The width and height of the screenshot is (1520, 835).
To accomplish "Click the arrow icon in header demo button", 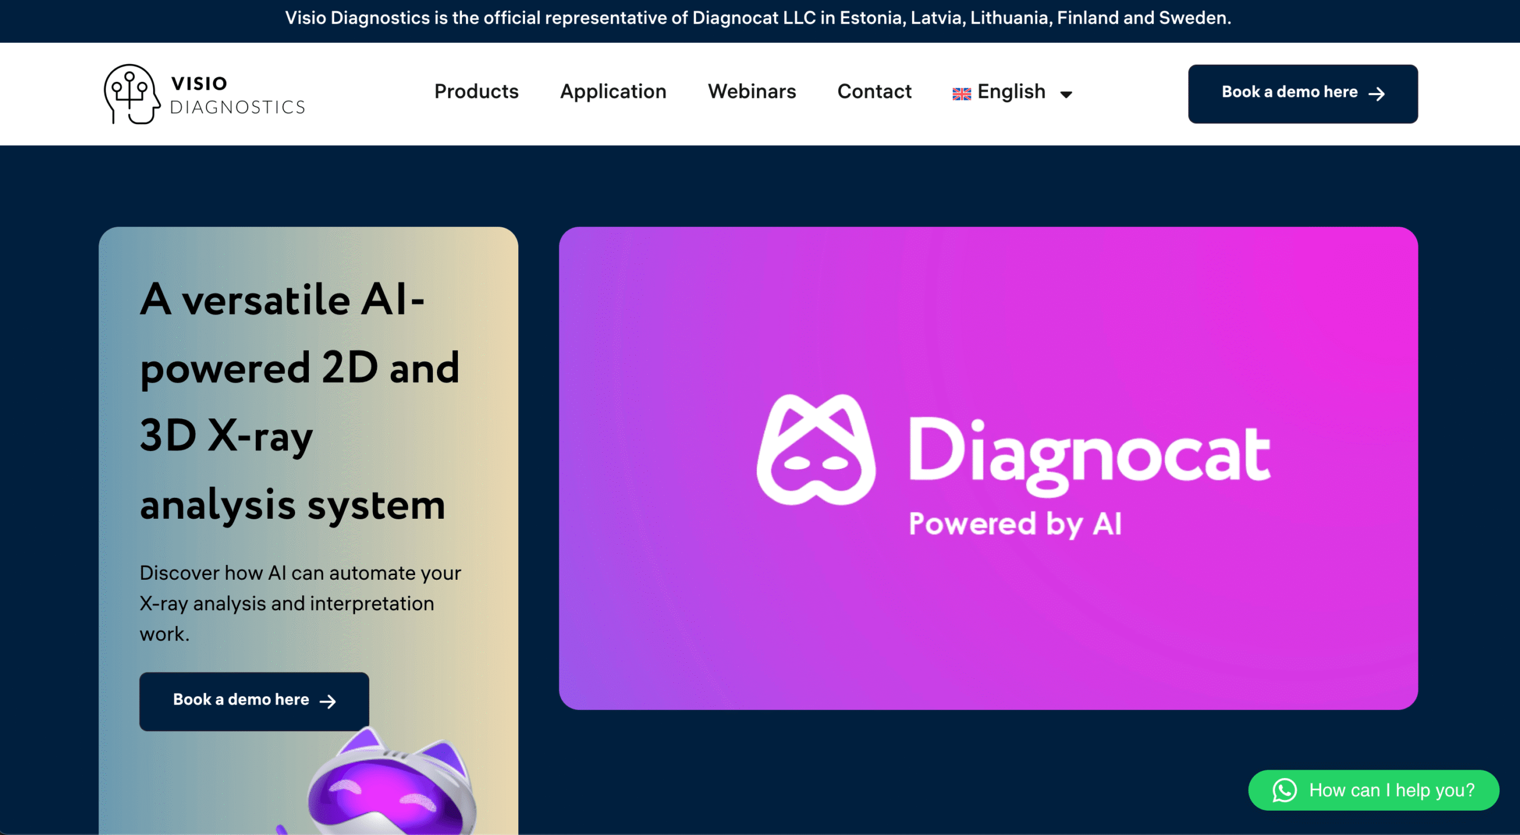I will [1376, 94].
